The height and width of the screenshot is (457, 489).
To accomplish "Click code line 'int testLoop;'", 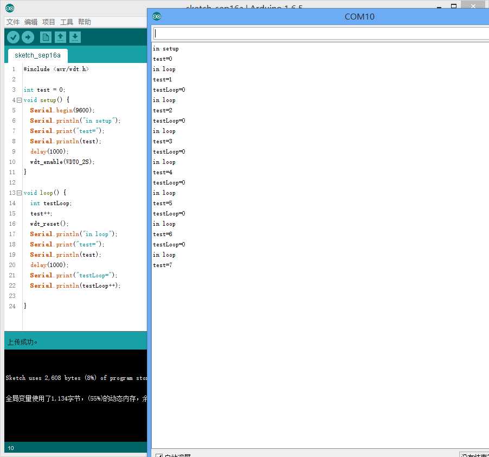I will (x=51, y=203).
